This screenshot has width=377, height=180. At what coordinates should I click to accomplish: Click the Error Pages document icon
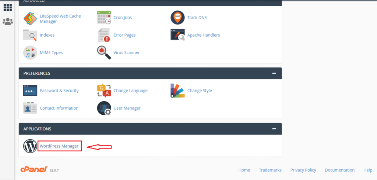104,35
